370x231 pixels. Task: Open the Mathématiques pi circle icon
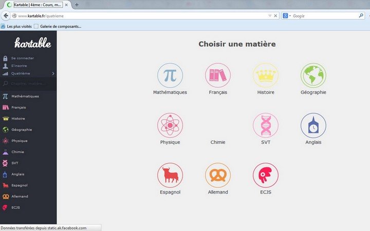coord(170,75)
